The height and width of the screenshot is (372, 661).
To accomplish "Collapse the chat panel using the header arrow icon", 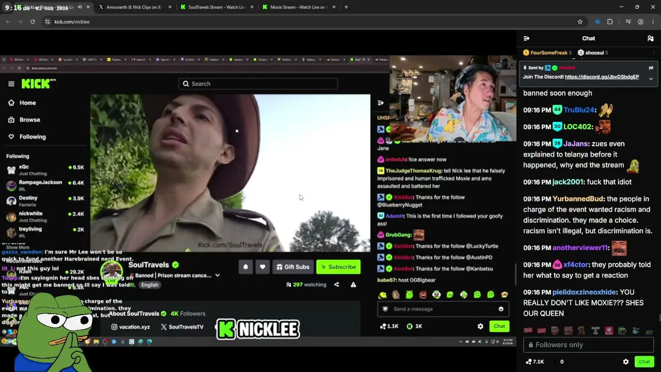I will click(x=526, y=38).
